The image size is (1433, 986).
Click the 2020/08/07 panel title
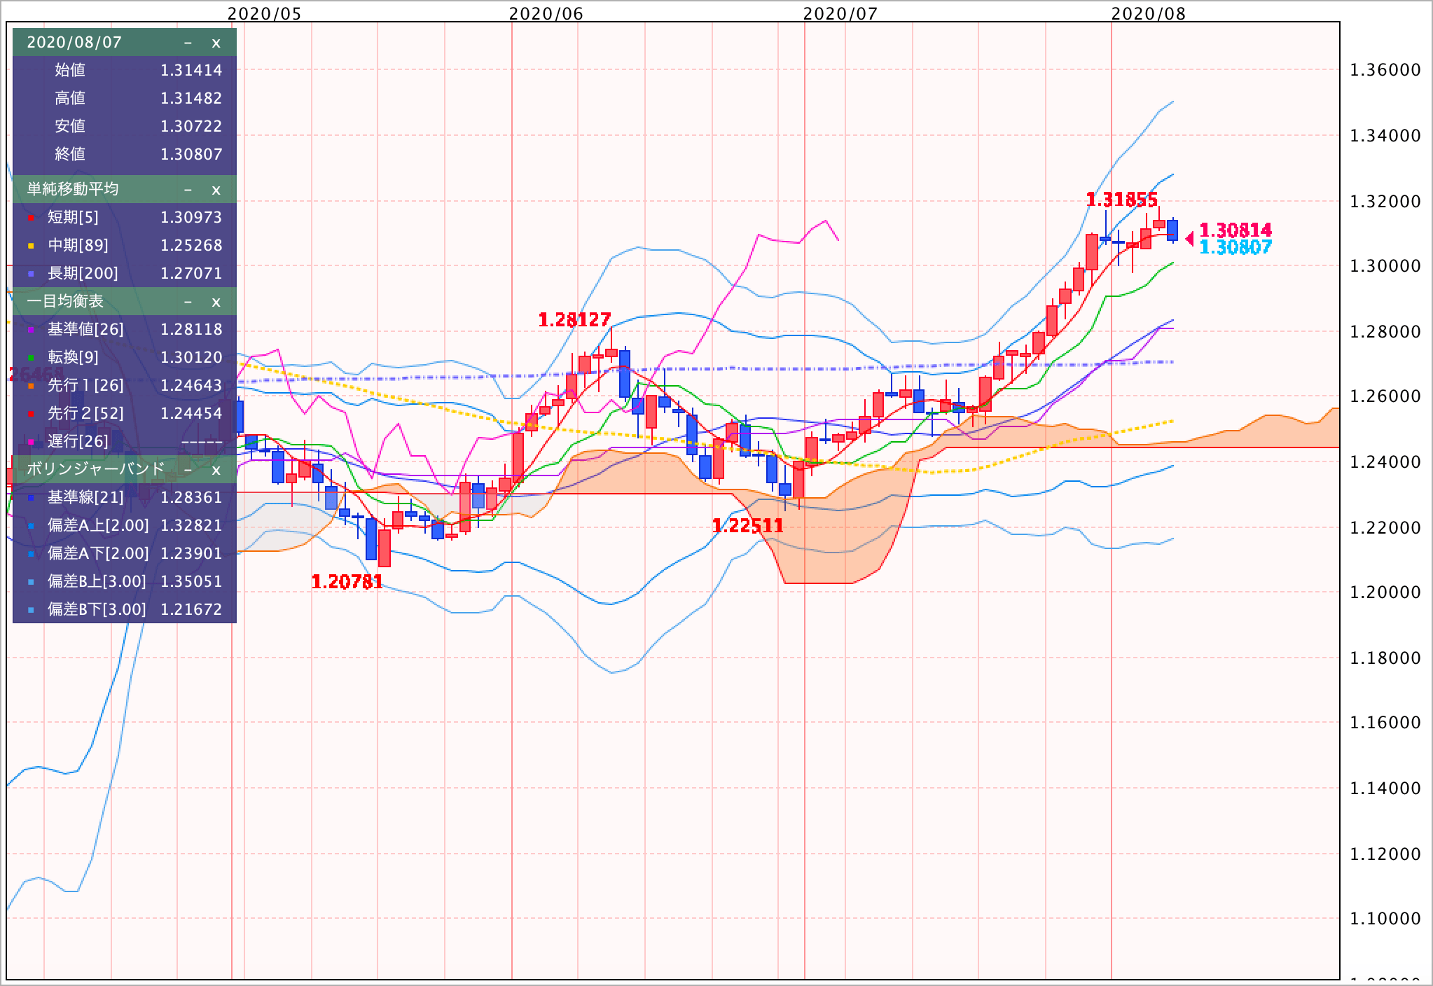pos(74,43)
